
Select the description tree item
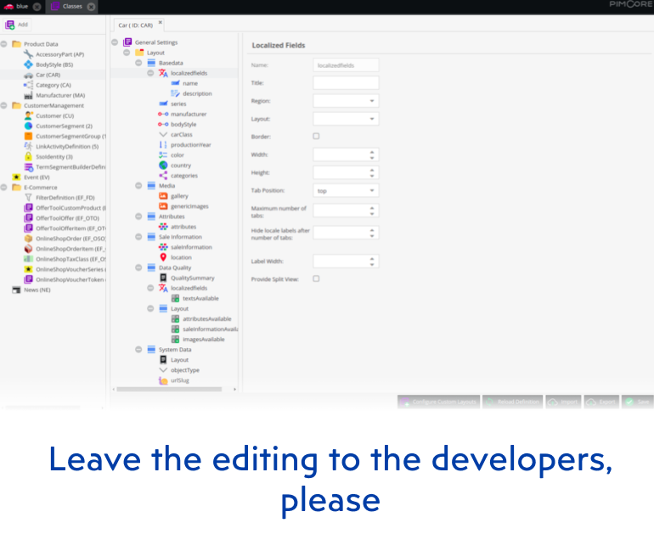coord(197,93)
